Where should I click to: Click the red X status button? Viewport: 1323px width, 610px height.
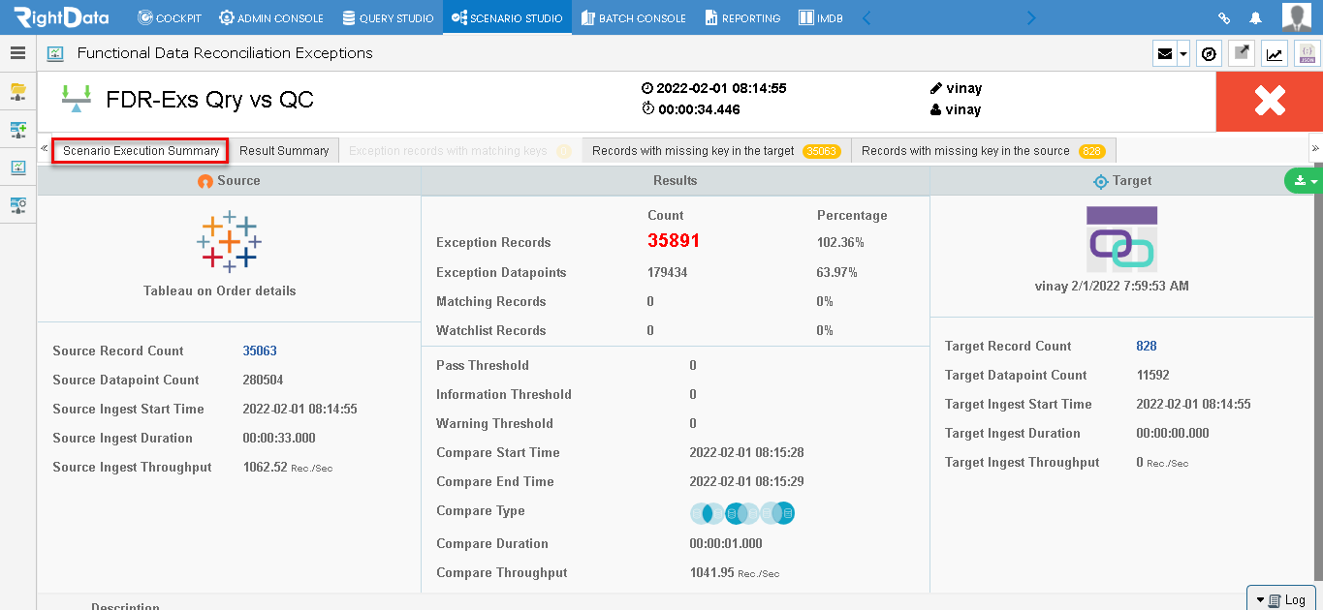click(1270, 102)
